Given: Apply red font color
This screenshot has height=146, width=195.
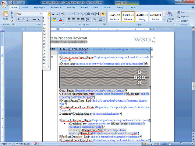Looking at the screenshot, I should pos(61,19).
